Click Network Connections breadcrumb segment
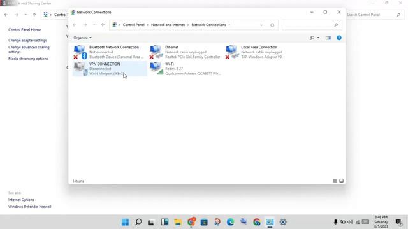This screenshot has width=408, height=229. (208, 25)
